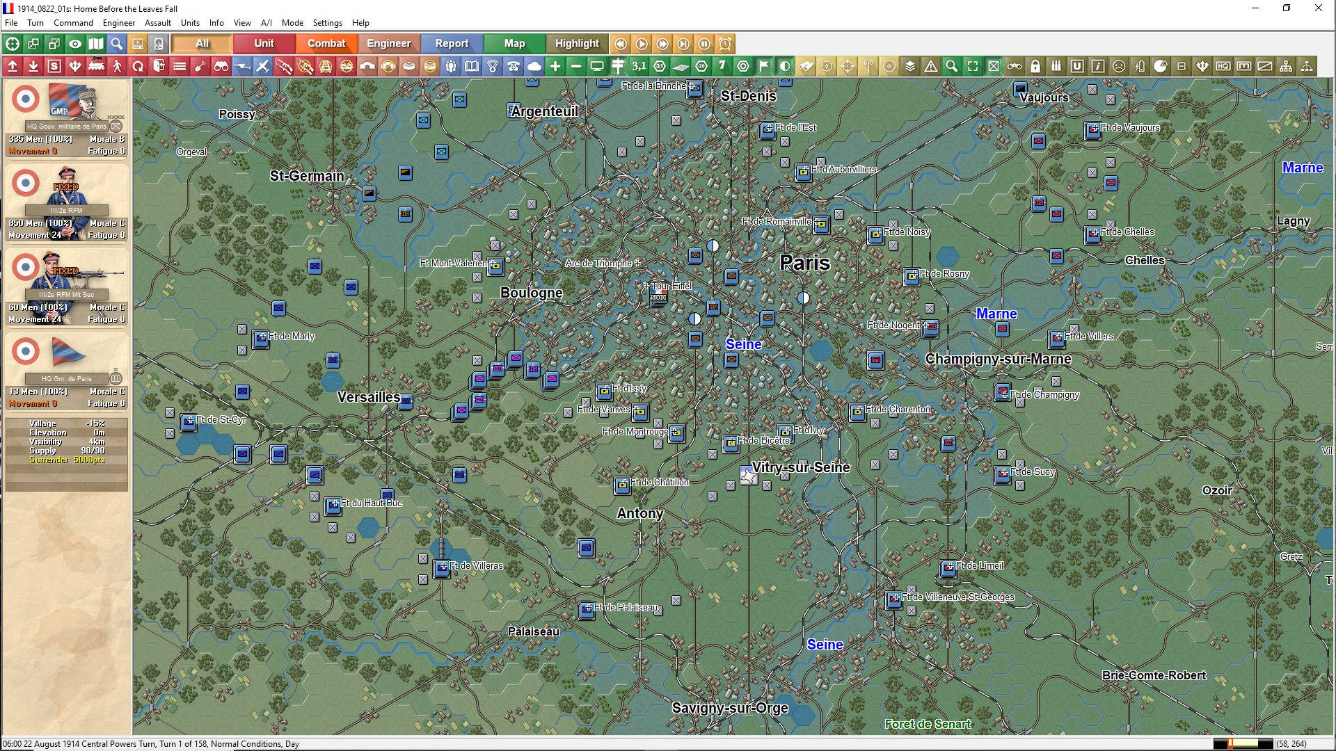
Task: Zoom the map in with the plus icon
Action: (555, 66)
